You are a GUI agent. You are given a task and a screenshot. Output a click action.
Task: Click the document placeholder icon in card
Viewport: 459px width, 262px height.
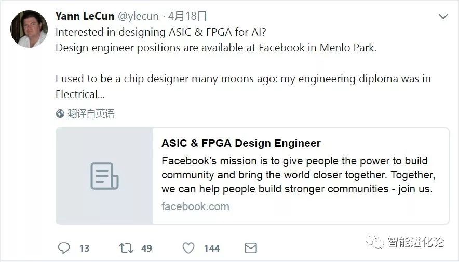tap(104, 176)
